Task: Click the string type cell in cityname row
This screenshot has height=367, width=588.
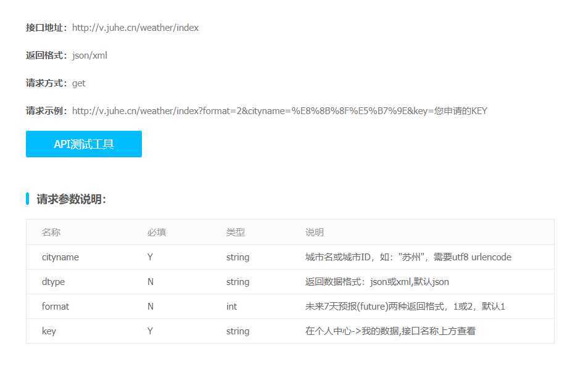Action: pos(238,257)
